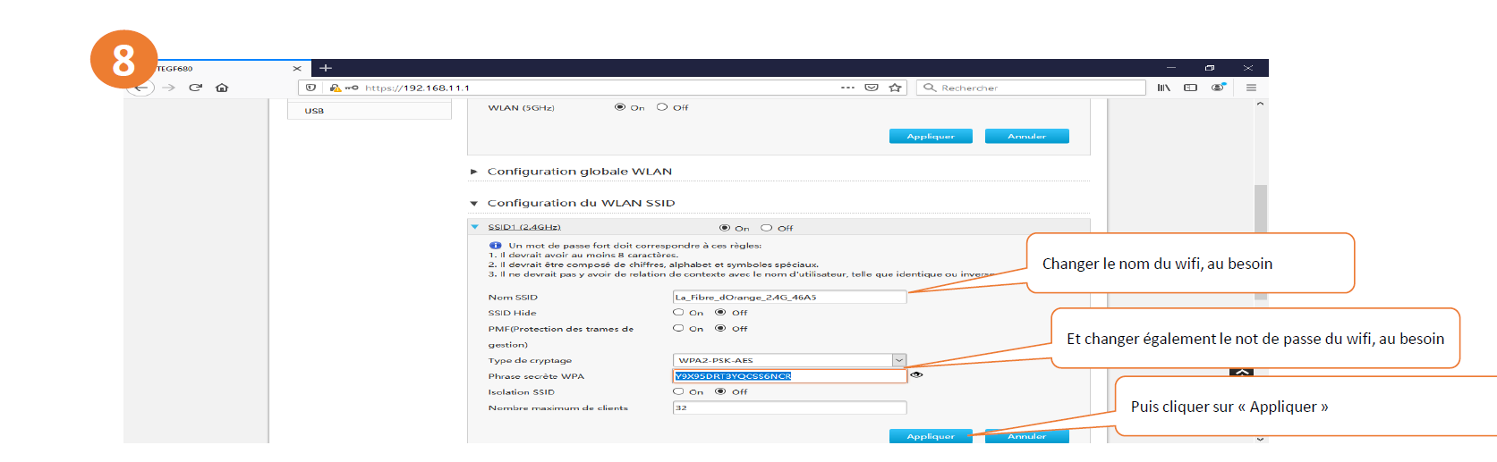Bookmark this page with the star icon
The width and height of the screenshot is (1497, 462).
895,88
